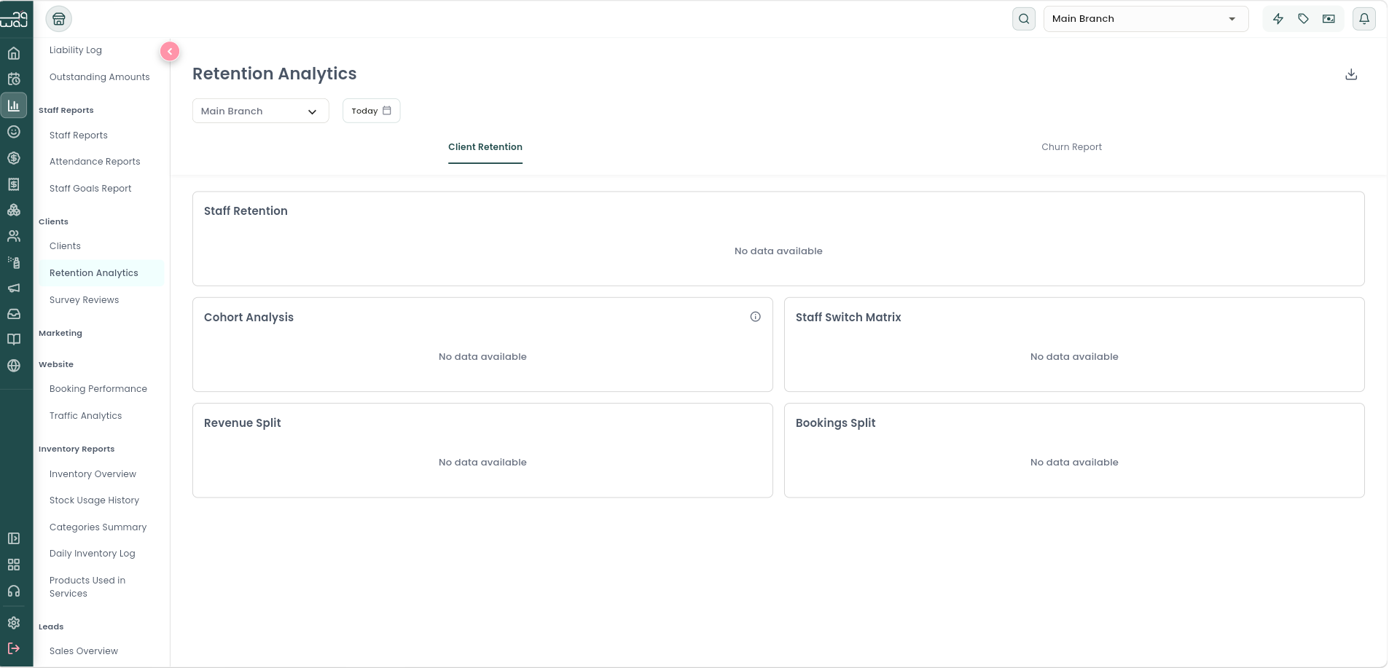1389x668 pixels.
Task: Select Retention Analytics in the sidebar
Action: [101, 273]
